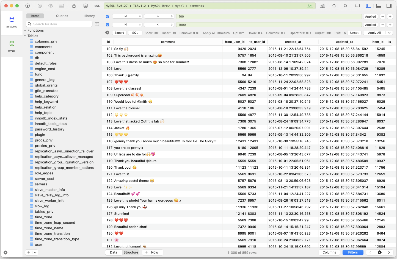The image size is (397, 259).
Task: Open the sidebar settings gear at bottom-left
Action: pos(5,252)
